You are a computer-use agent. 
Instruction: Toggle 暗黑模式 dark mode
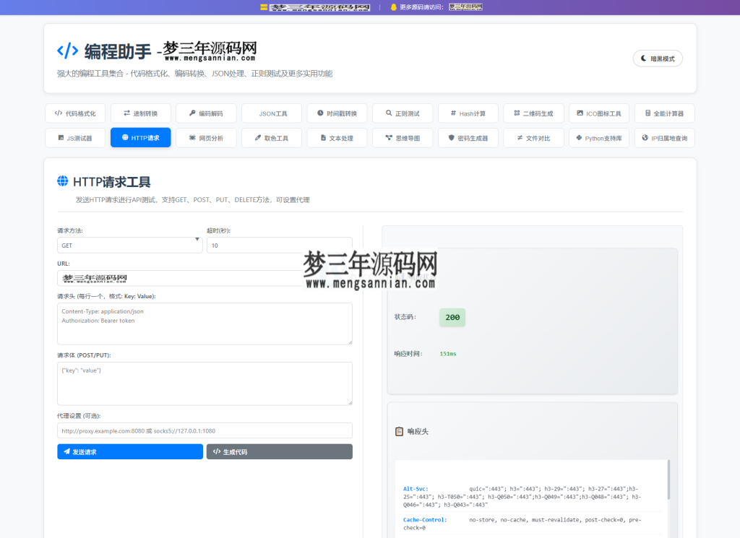(x=658, y=58)
